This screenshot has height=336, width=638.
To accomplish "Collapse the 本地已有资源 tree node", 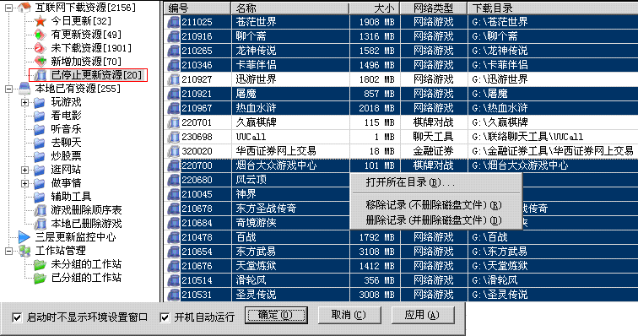I will pos(9,89).
